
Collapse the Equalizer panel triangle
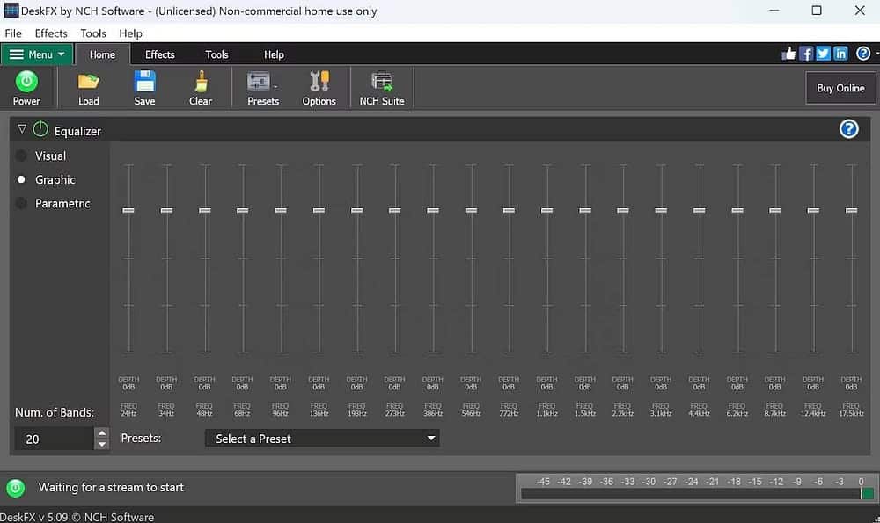coord(21,128)
